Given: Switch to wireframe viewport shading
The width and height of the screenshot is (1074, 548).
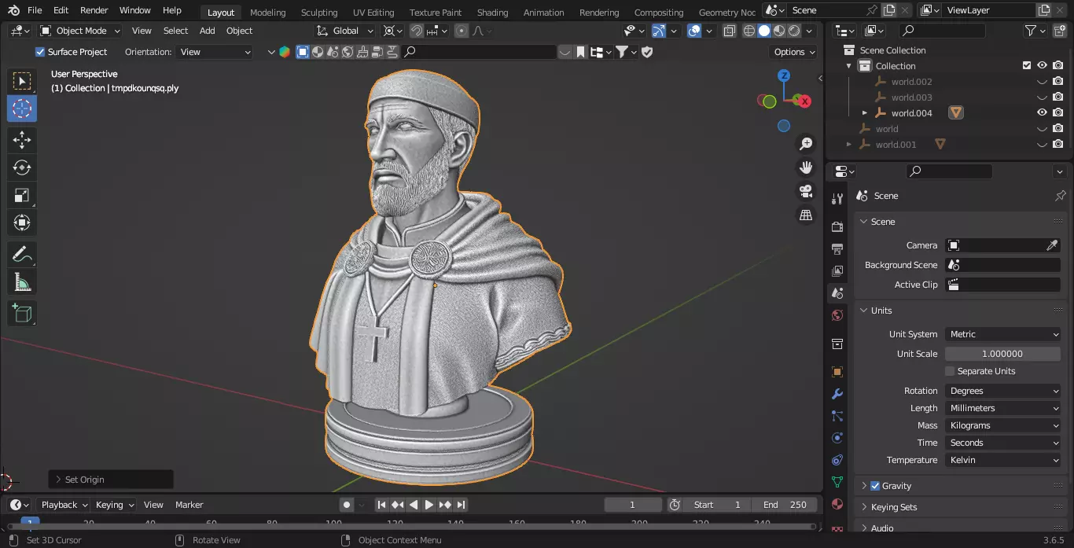Looking at the screenshot, I should (x=749, y=31).
